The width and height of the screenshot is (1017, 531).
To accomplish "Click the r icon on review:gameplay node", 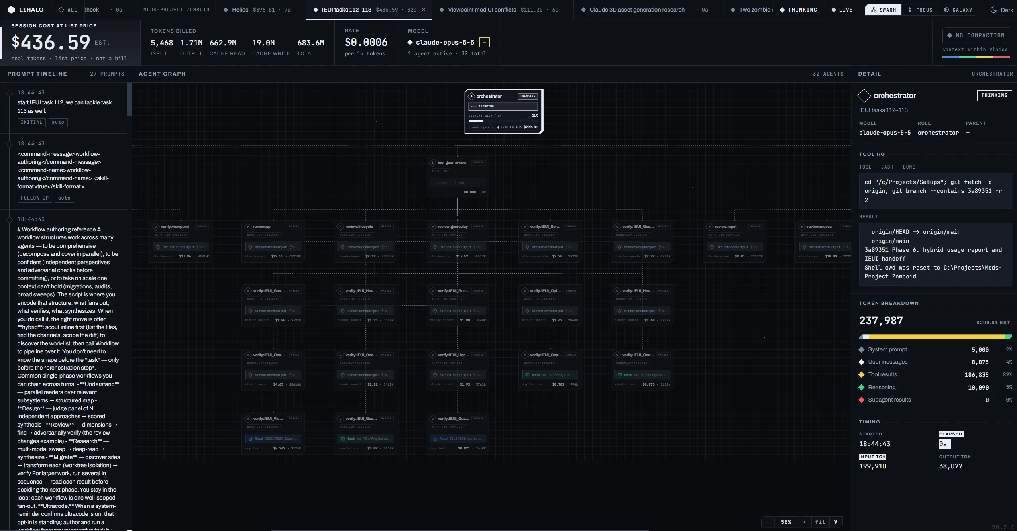I will coord(432,227).
